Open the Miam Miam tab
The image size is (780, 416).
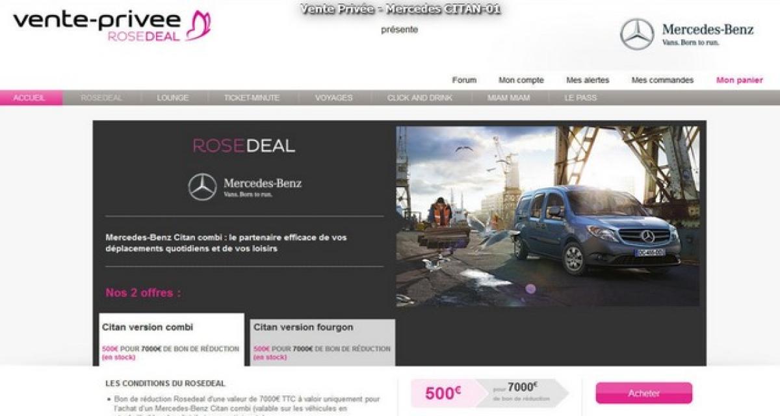(x=508, y=98)
